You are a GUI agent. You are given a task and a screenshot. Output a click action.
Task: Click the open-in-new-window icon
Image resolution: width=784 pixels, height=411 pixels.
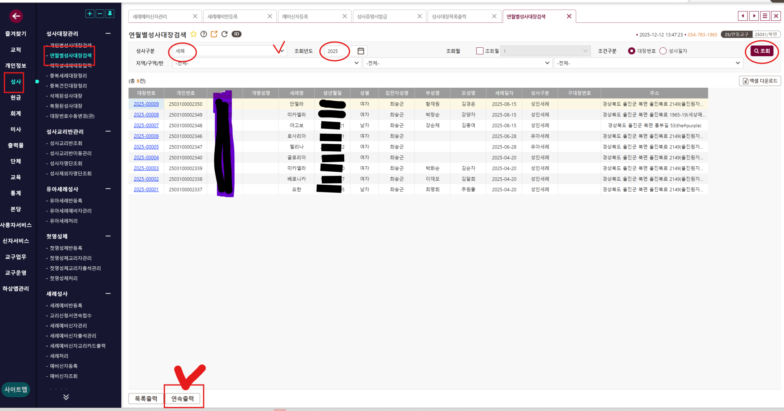pyautogui.click(x=214, y=34)
